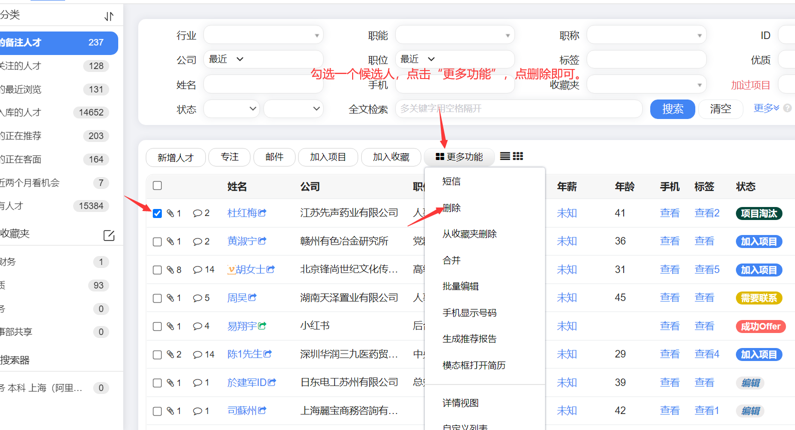Open the first 状态 dropdown
Image resolution: width=795 pixels, height=430 pixels.
click(231, 108)
